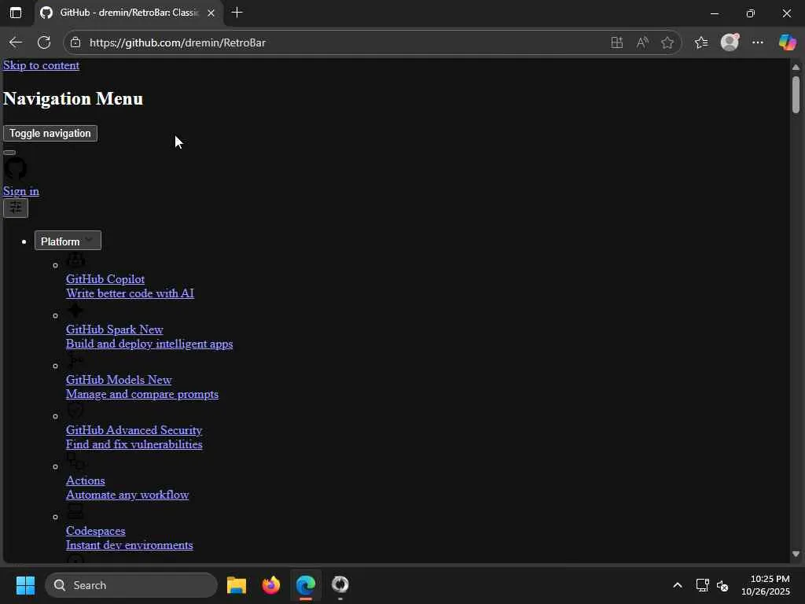805x604 pixels.
Task: Follow the Sign in link
Action: pyautogui.click(x=21, y=191)
